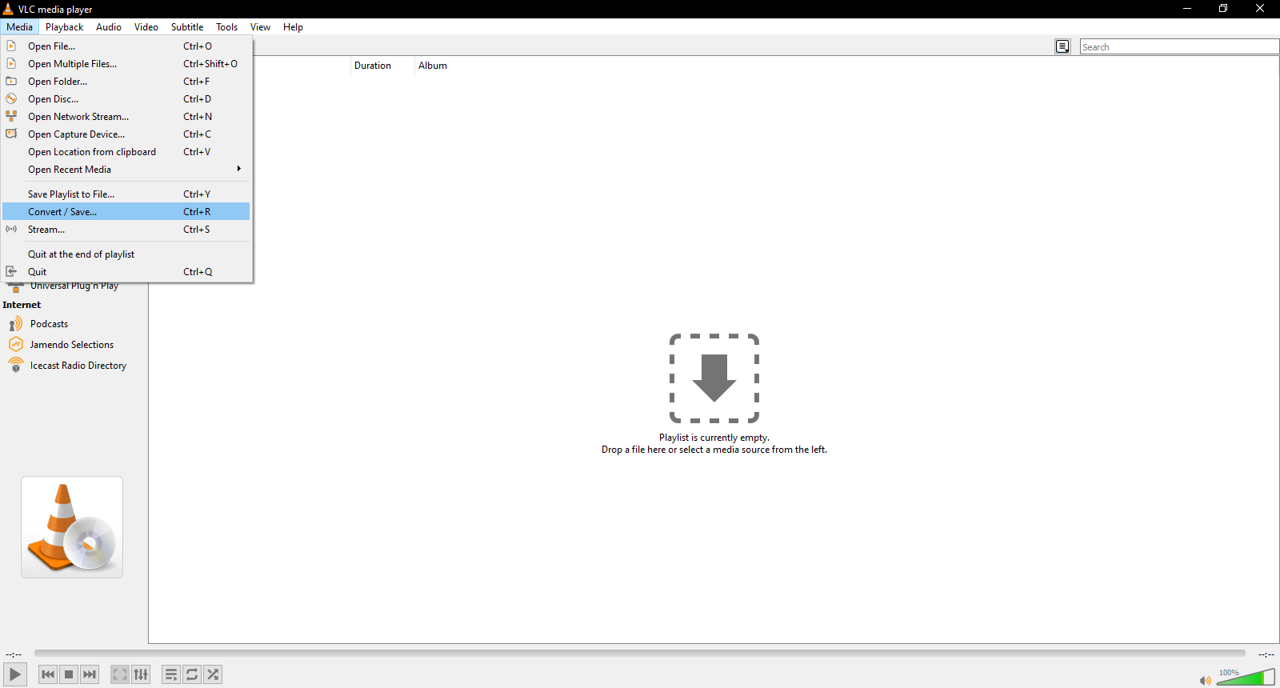Stop playback with the Stop button

point(69,674)
